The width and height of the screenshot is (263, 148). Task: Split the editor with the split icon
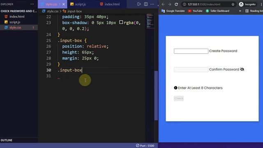point(146,4)
